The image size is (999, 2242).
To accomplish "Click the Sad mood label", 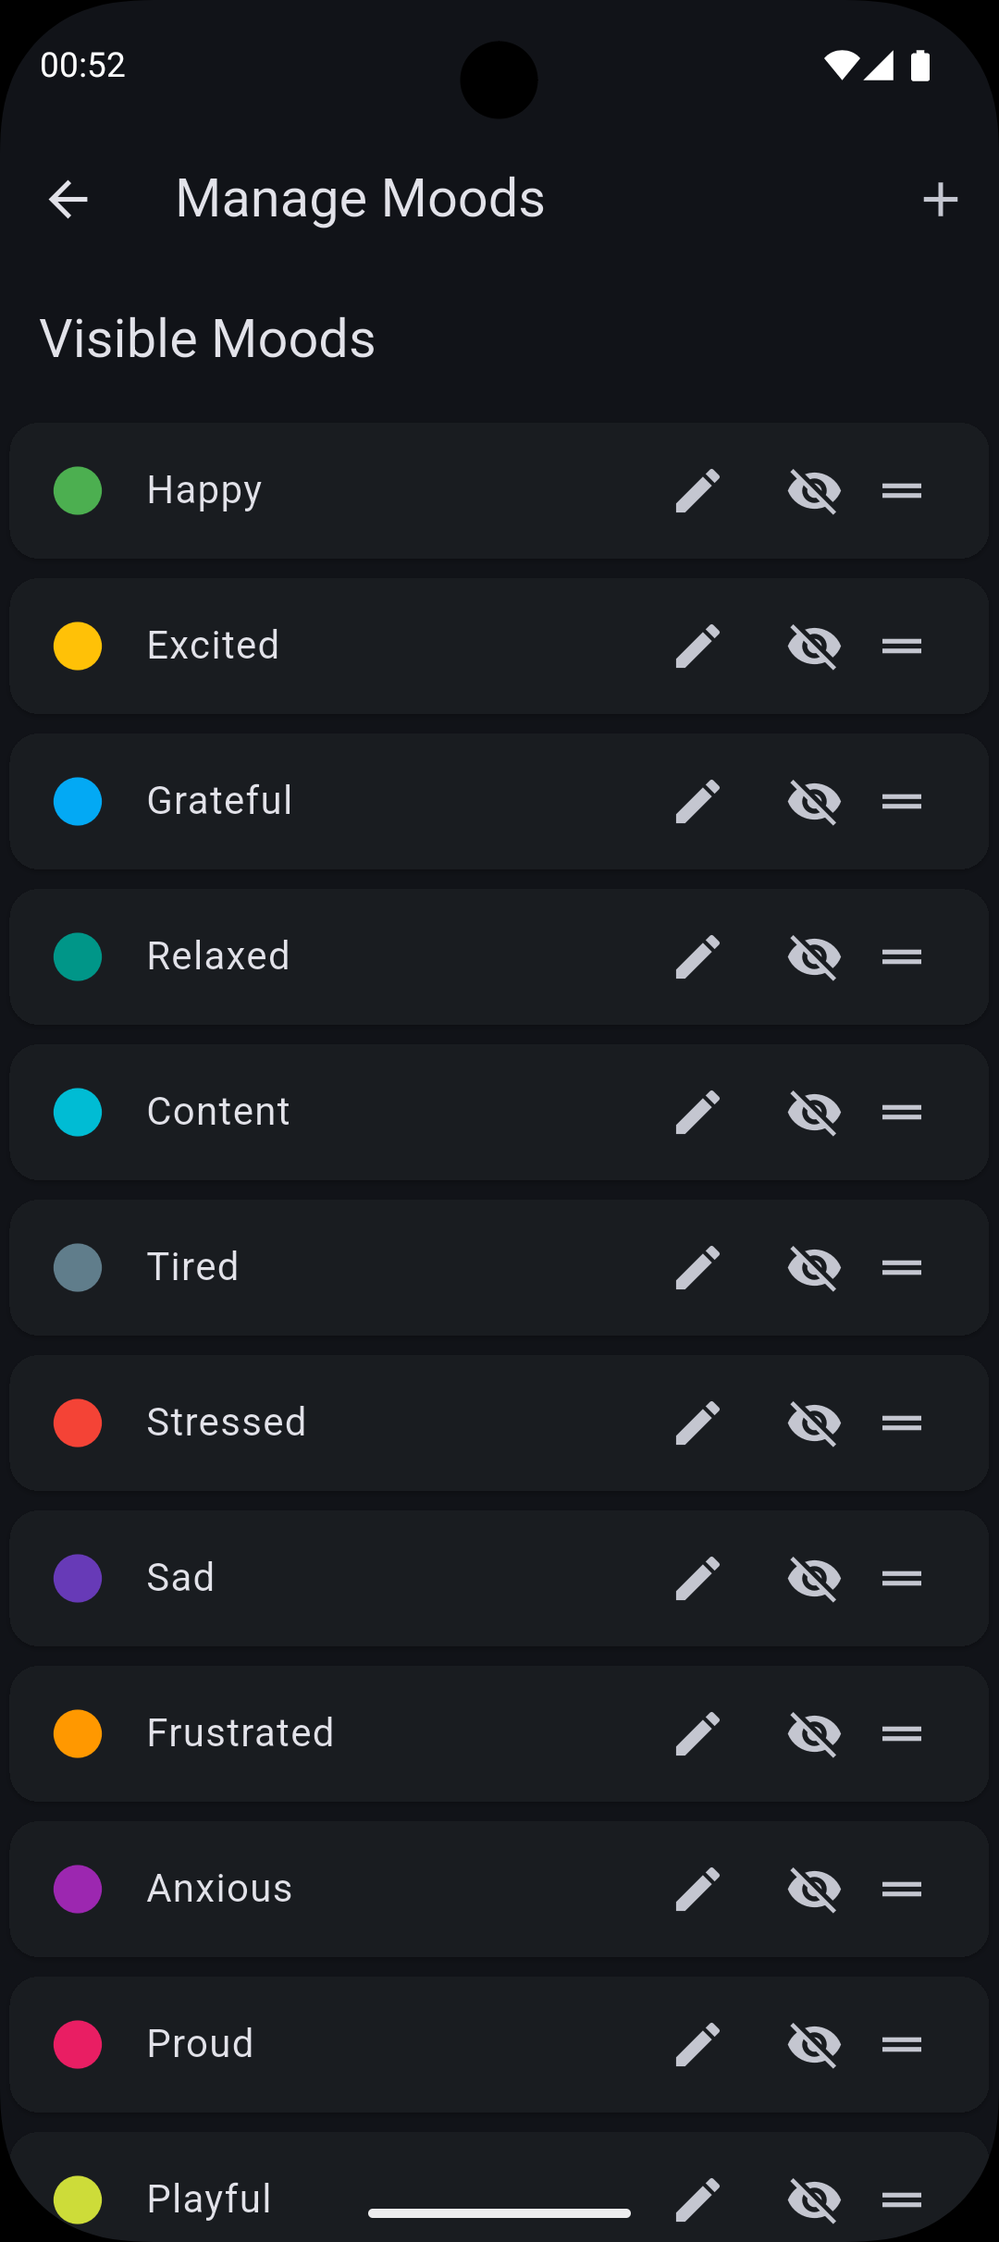I will point(180,1578).
